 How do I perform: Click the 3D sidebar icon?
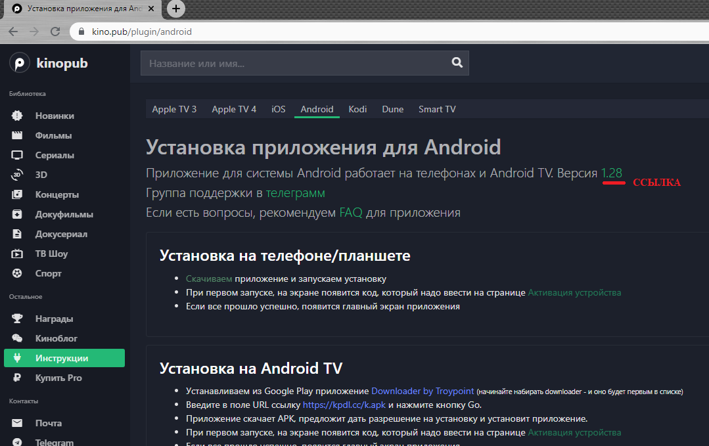pyautogui.click(x=17, y=175)
